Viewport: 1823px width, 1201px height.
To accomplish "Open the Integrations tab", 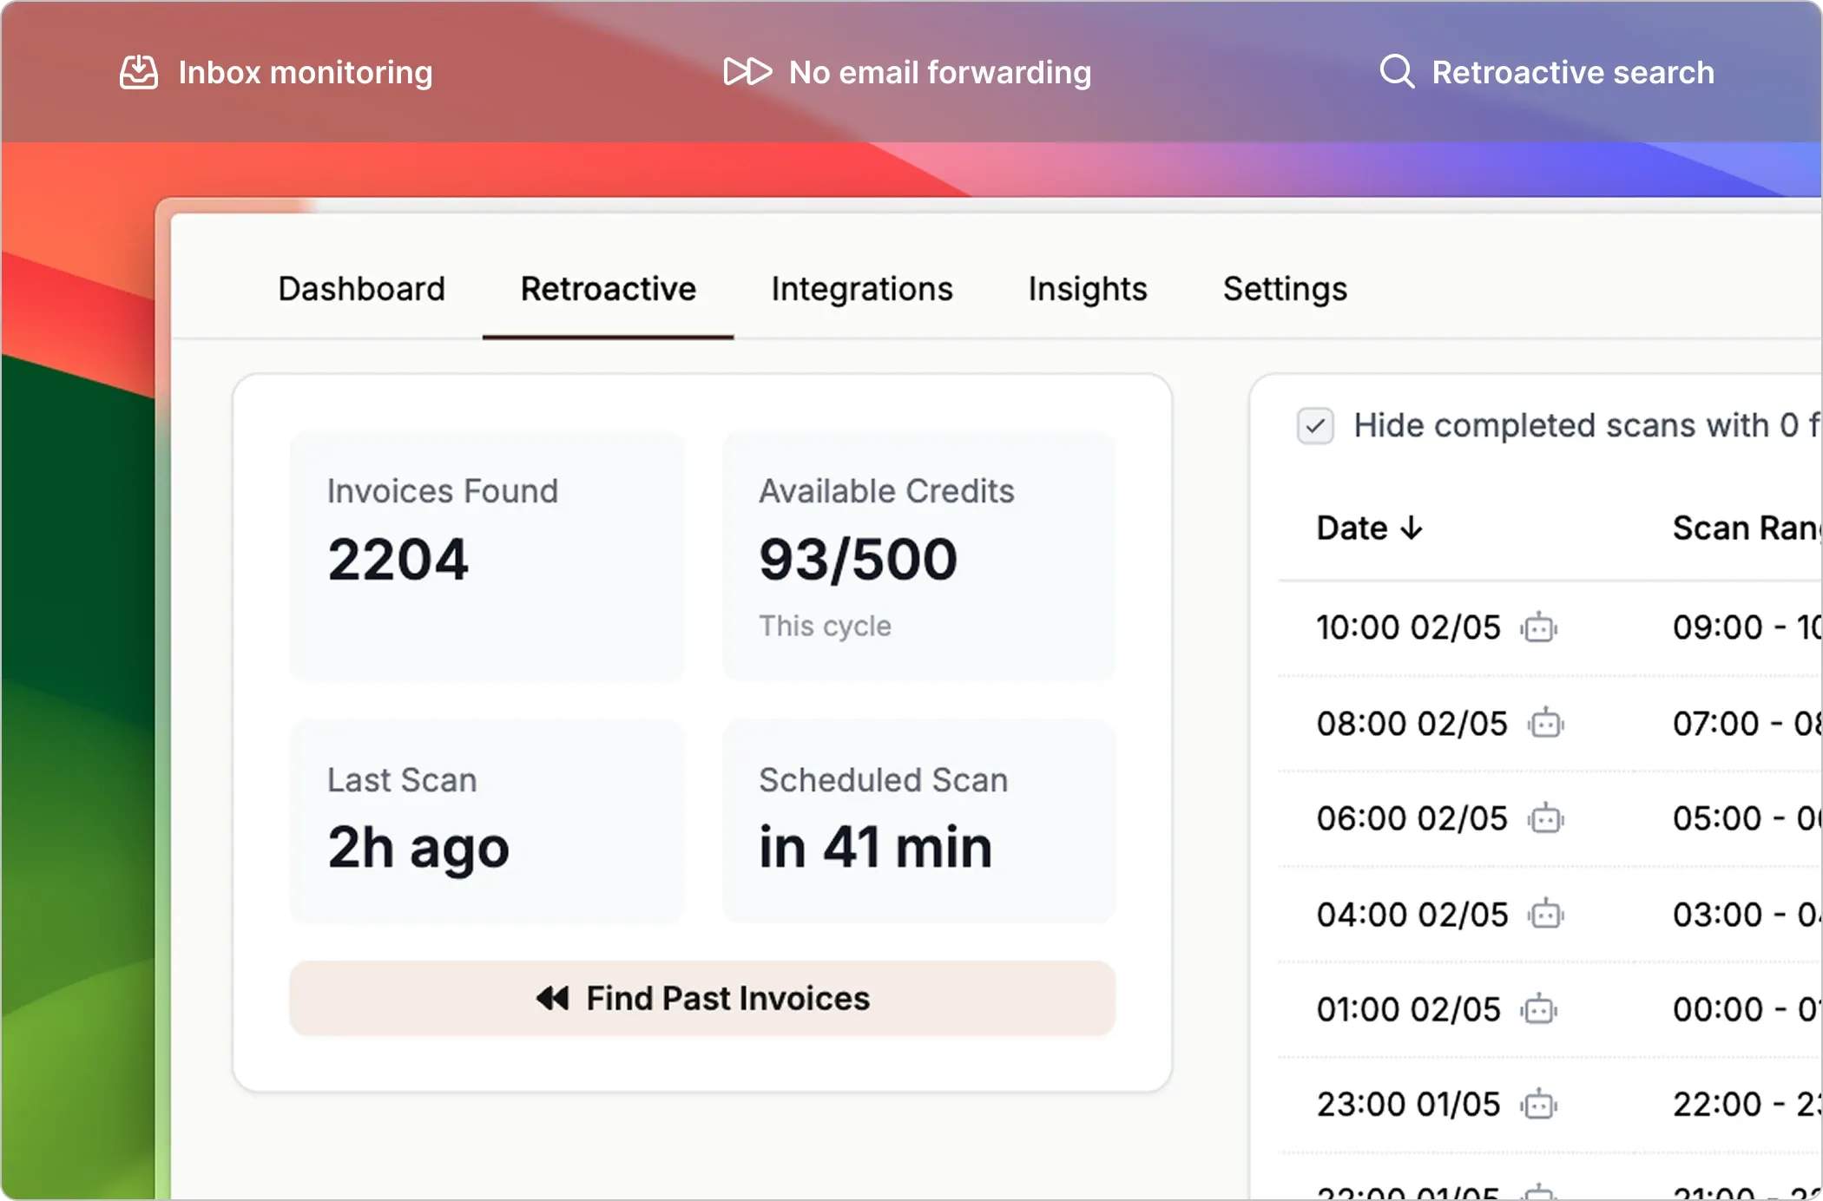I will point(860,289).
